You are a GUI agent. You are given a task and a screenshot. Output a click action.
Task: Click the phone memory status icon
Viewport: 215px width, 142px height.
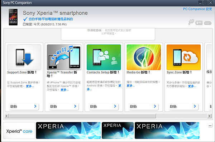click(199, 23)
